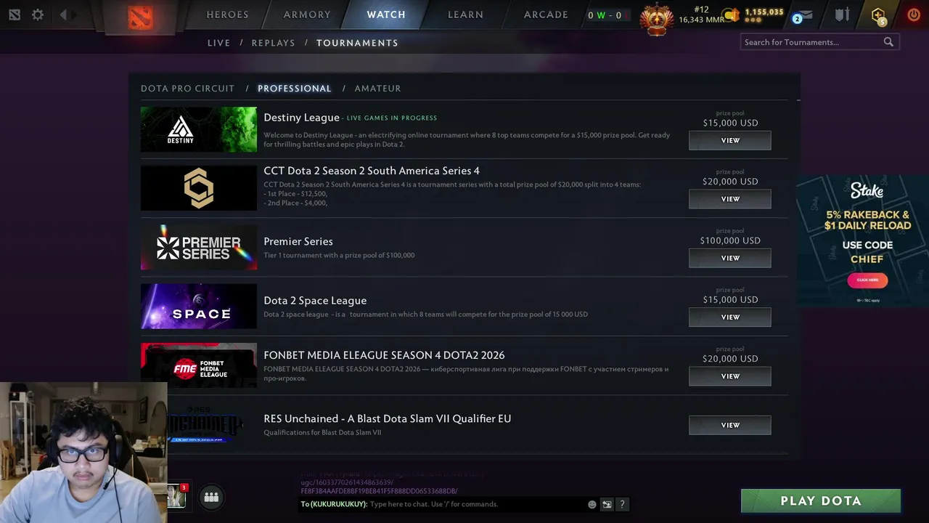Open the Arcade tab
This screenshot has width=929, height=523.
tap(546, 15)
